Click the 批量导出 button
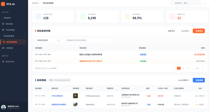The image size is (210, 112). pyautogui.click(x=171, y=31)
